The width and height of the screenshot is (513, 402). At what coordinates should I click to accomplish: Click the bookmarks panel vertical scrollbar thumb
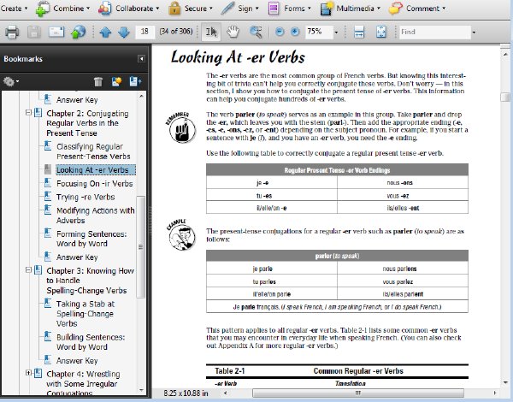tap(141, 247)
